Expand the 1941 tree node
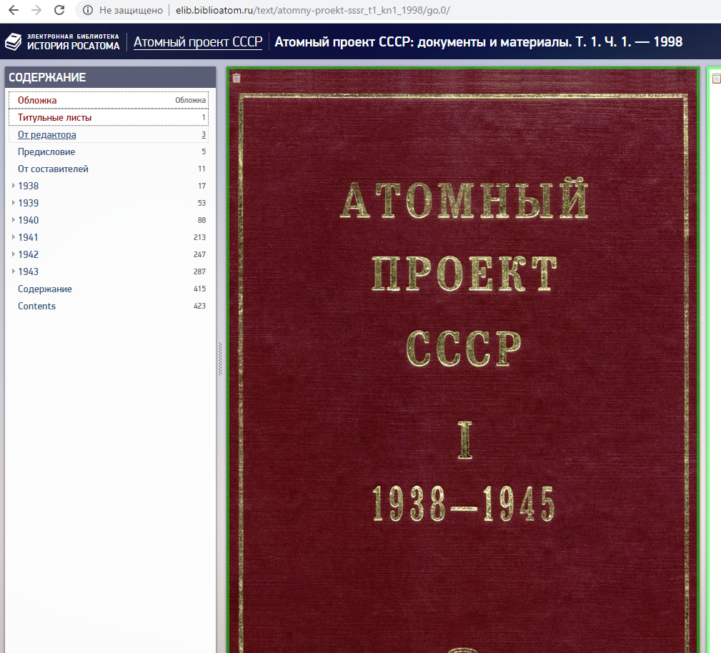Screen dimensions: 721x653 point(14,236)
